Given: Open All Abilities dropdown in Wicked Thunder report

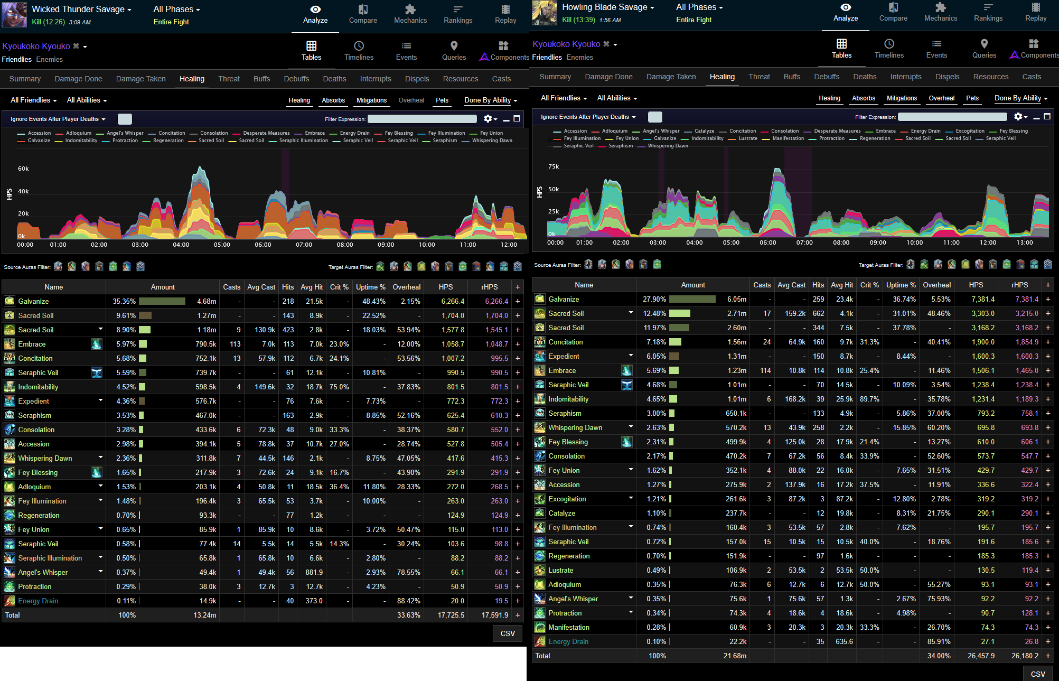Looking at the screenshot, I should click(x=87, y=100).
